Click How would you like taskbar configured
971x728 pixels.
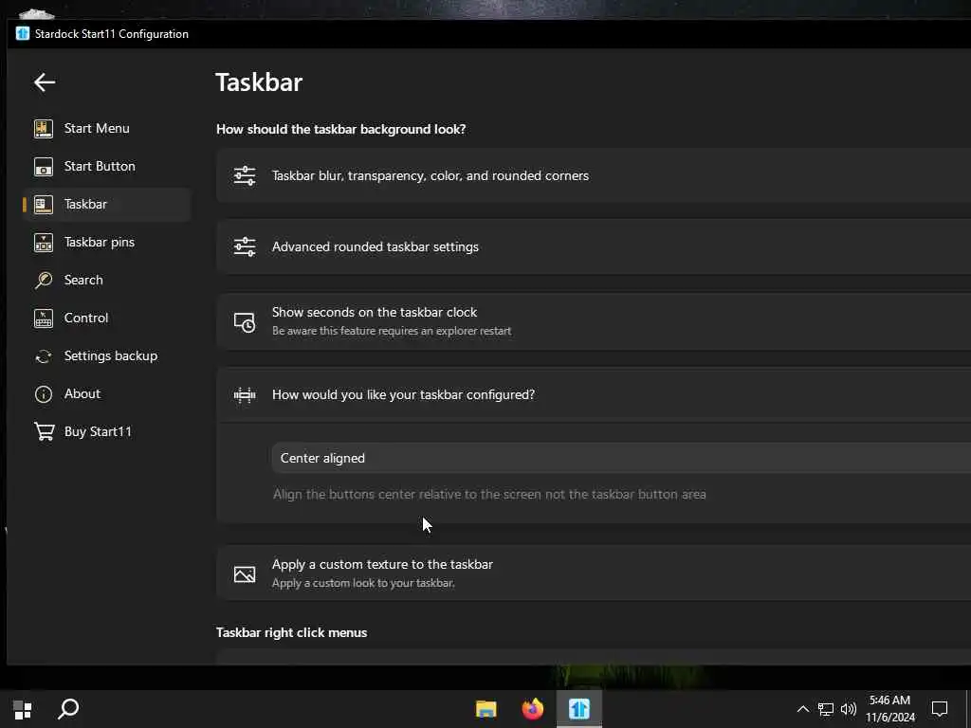pyautogui.click(x=594, y=395)
